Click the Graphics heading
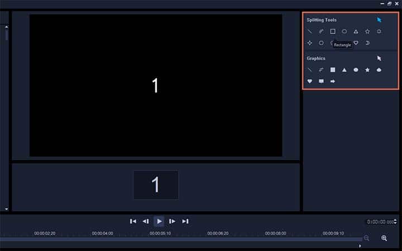The width and height of the screenshot is (402, 251). tap(316, 59)
